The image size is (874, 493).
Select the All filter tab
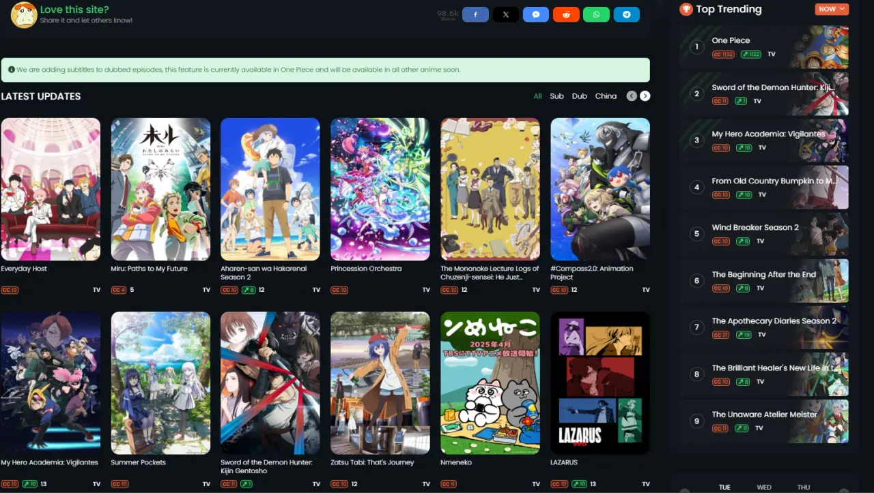(538, 96)
